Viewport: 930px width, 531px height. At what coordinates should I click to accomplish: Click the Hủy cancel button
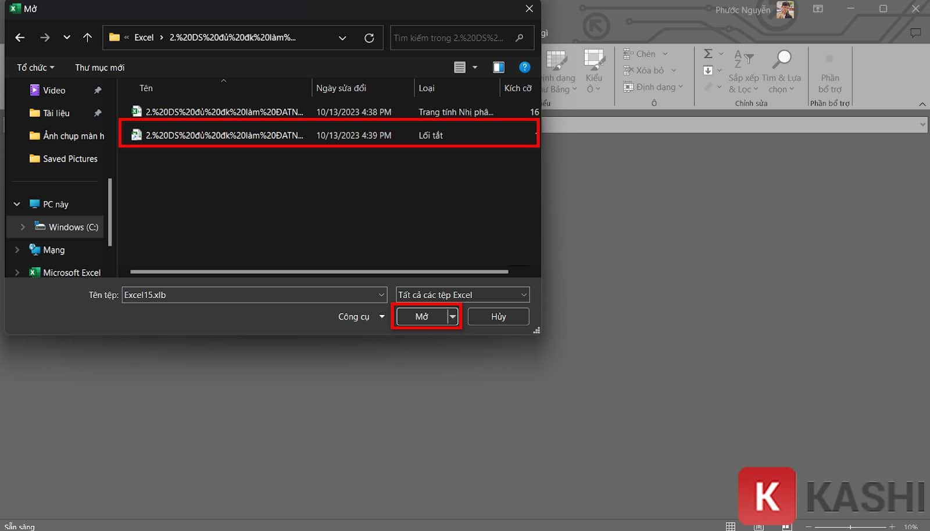498,317
